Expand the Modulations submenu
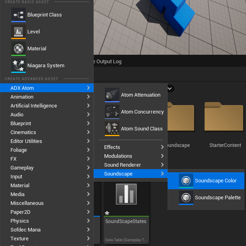 (x=131, y=156)
